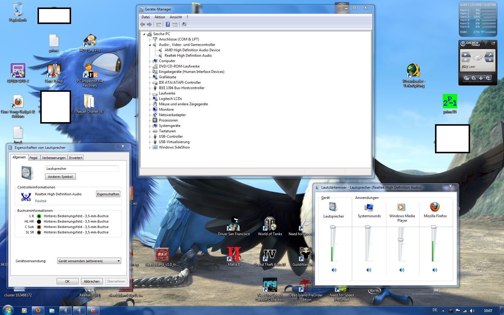The image size is (504, 315).
Task: Select World of Tanks desktop shortcut
Action: click(x=270, y=226)
